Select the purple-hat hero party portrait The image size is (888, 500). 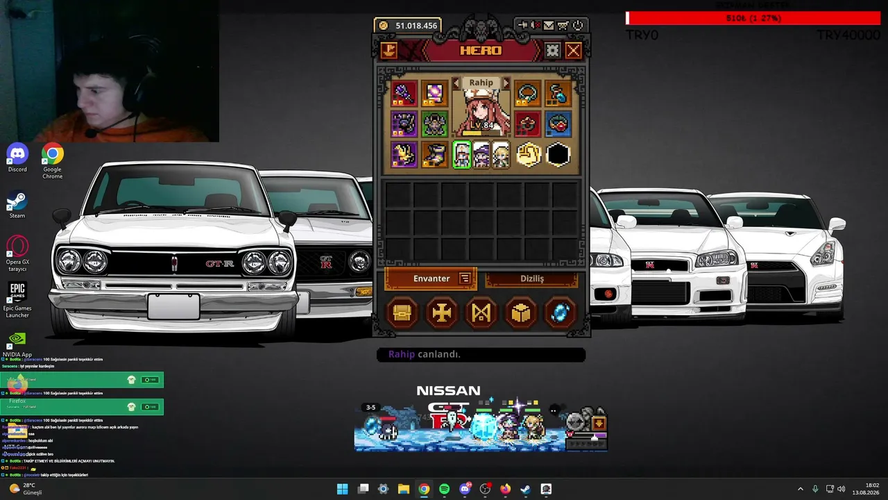click(481, 154)
